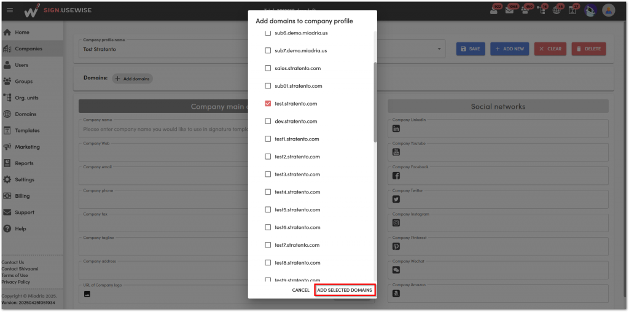The height and width of the screenshot is (312, 629).
Task: Click the Users person icon in sidebar
Action: (x=7, y=65)
